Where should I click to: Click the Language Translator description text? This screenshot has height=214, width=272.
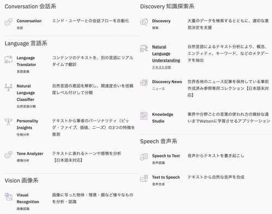92,61
